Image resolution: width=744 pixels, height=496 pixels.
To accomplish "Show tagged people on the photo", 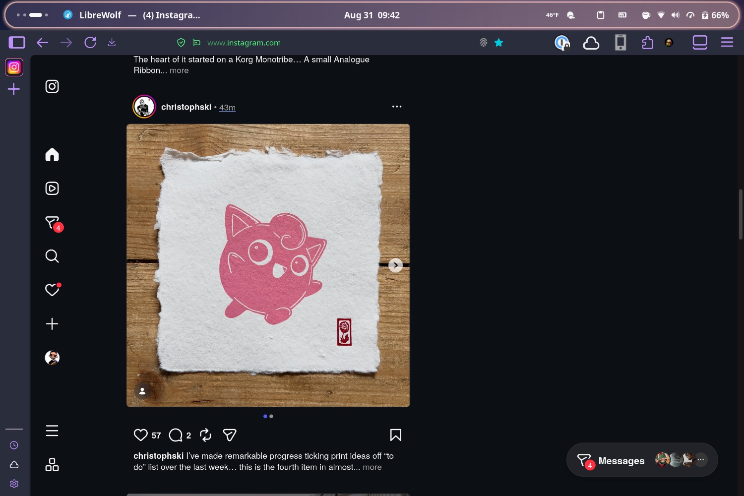I will (x=142, y=391).
